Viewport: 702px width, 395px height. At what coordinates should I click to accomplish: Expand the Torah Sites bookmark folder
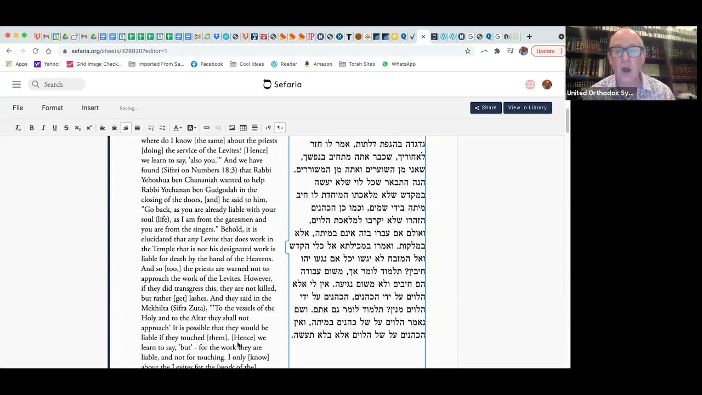[357, 64]
